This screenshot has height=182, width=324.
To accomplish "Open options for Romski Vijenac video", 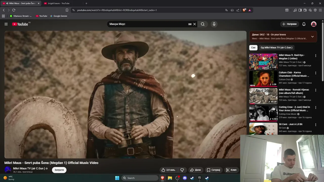I will (316, 90).
